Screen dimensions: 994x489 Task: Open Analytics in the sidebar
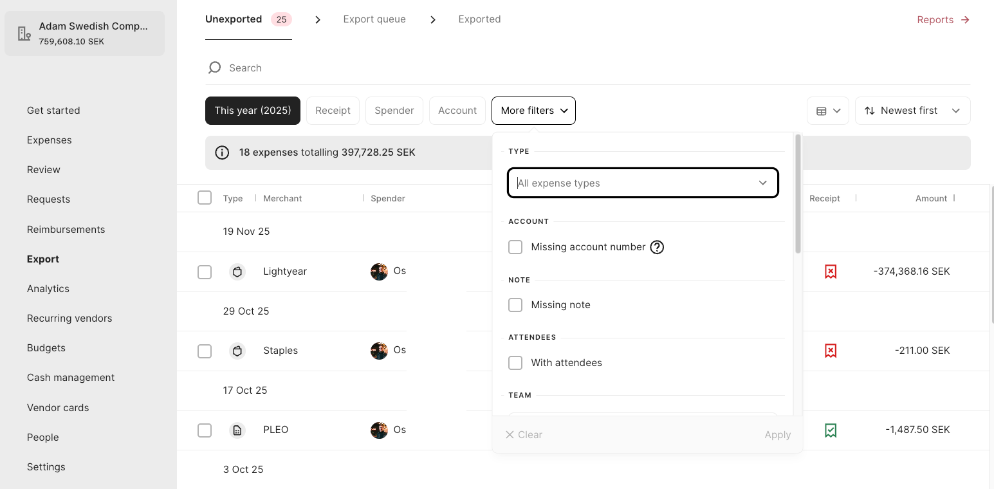tap(48, 289)
